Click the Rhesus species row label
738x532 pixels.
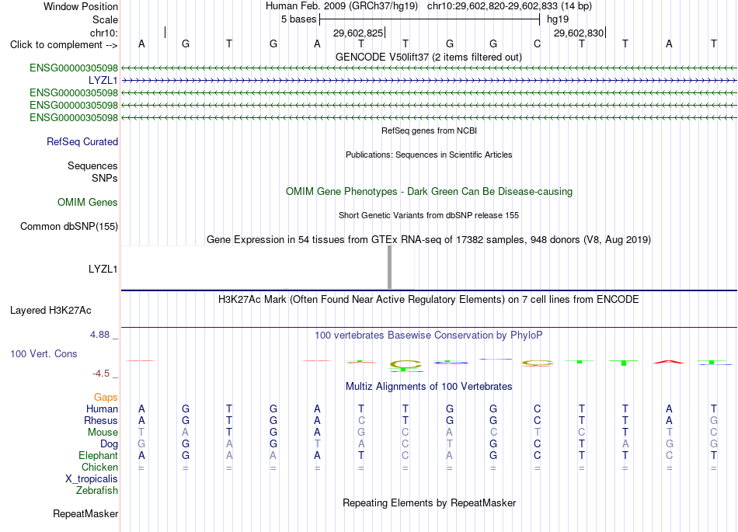pos(101,420)
